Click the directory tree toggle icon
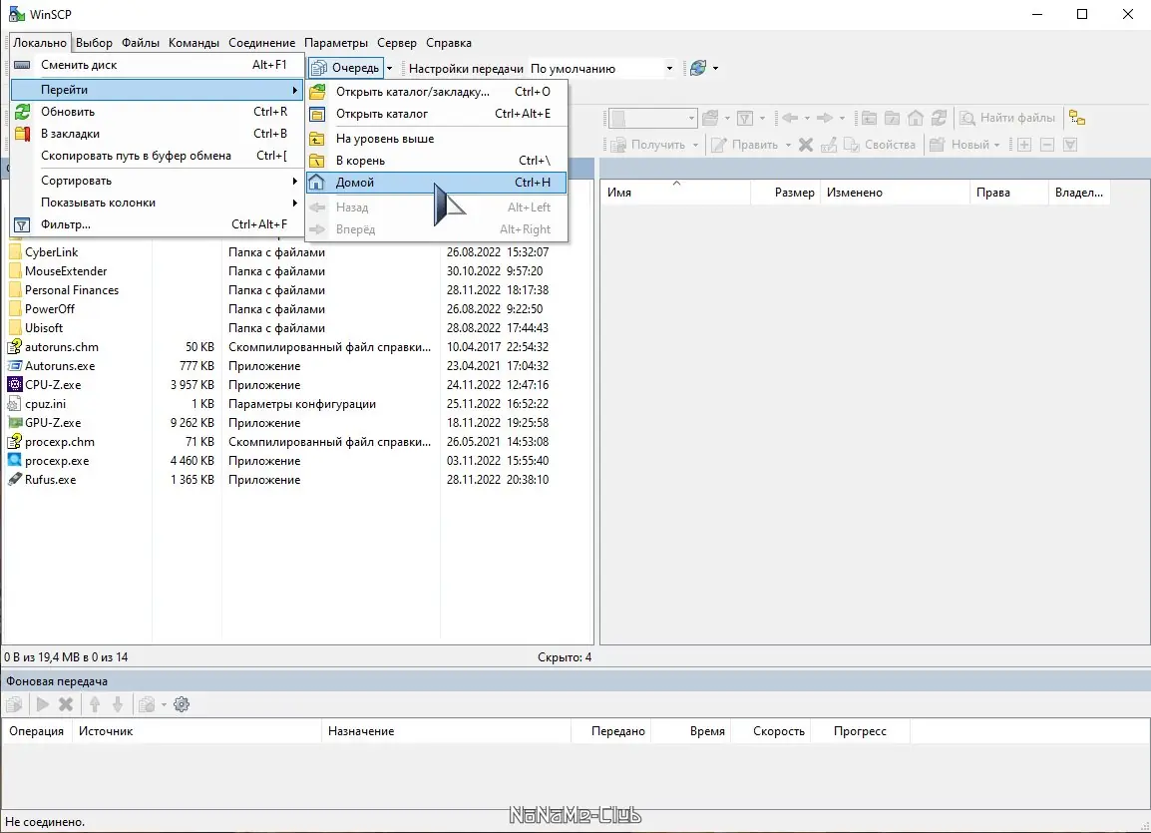This screenshot has width=1151, height=833. pyautogui.click(x=1077, y=118)
